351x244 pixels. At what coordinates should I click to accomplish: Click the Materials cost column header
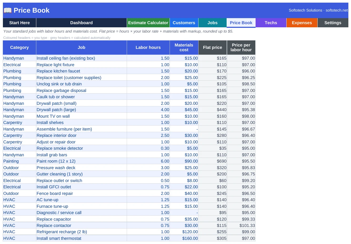(184, 48)
